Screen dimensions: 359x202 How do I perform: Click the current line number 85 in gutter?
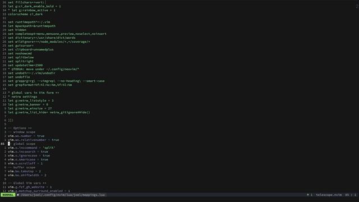pyautogui.click(x=2, y=144)
